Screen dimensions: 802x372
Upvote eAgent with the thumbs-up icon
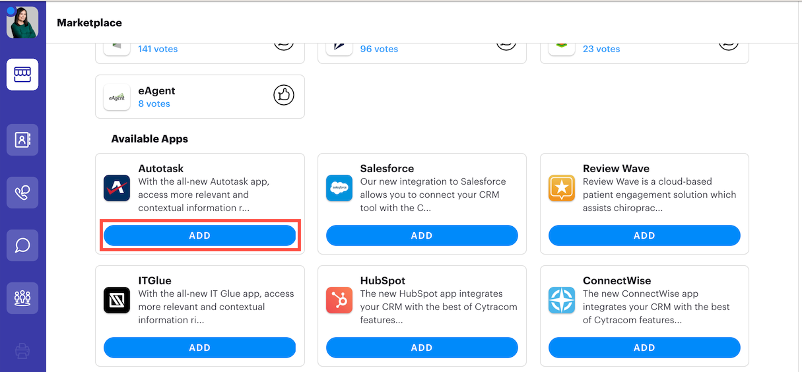coord(284,96)
